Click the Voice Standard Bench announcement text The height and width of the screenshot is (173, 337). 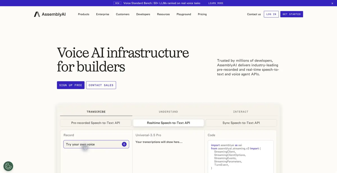coord(162,3)
